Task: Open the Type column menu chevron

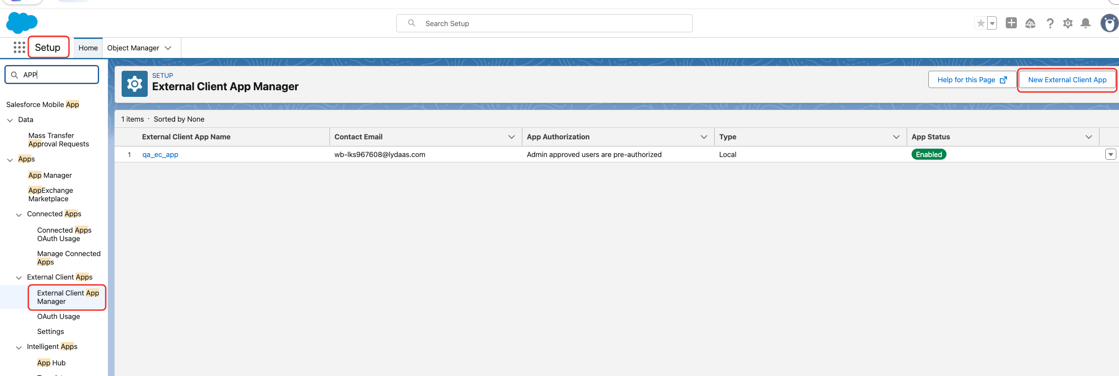Action: coord(897,137)
